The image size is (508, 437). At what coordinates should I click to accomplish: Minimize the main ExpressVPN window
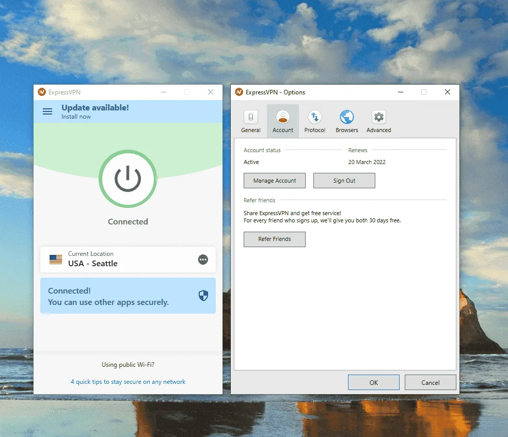(x=164, y=92)
